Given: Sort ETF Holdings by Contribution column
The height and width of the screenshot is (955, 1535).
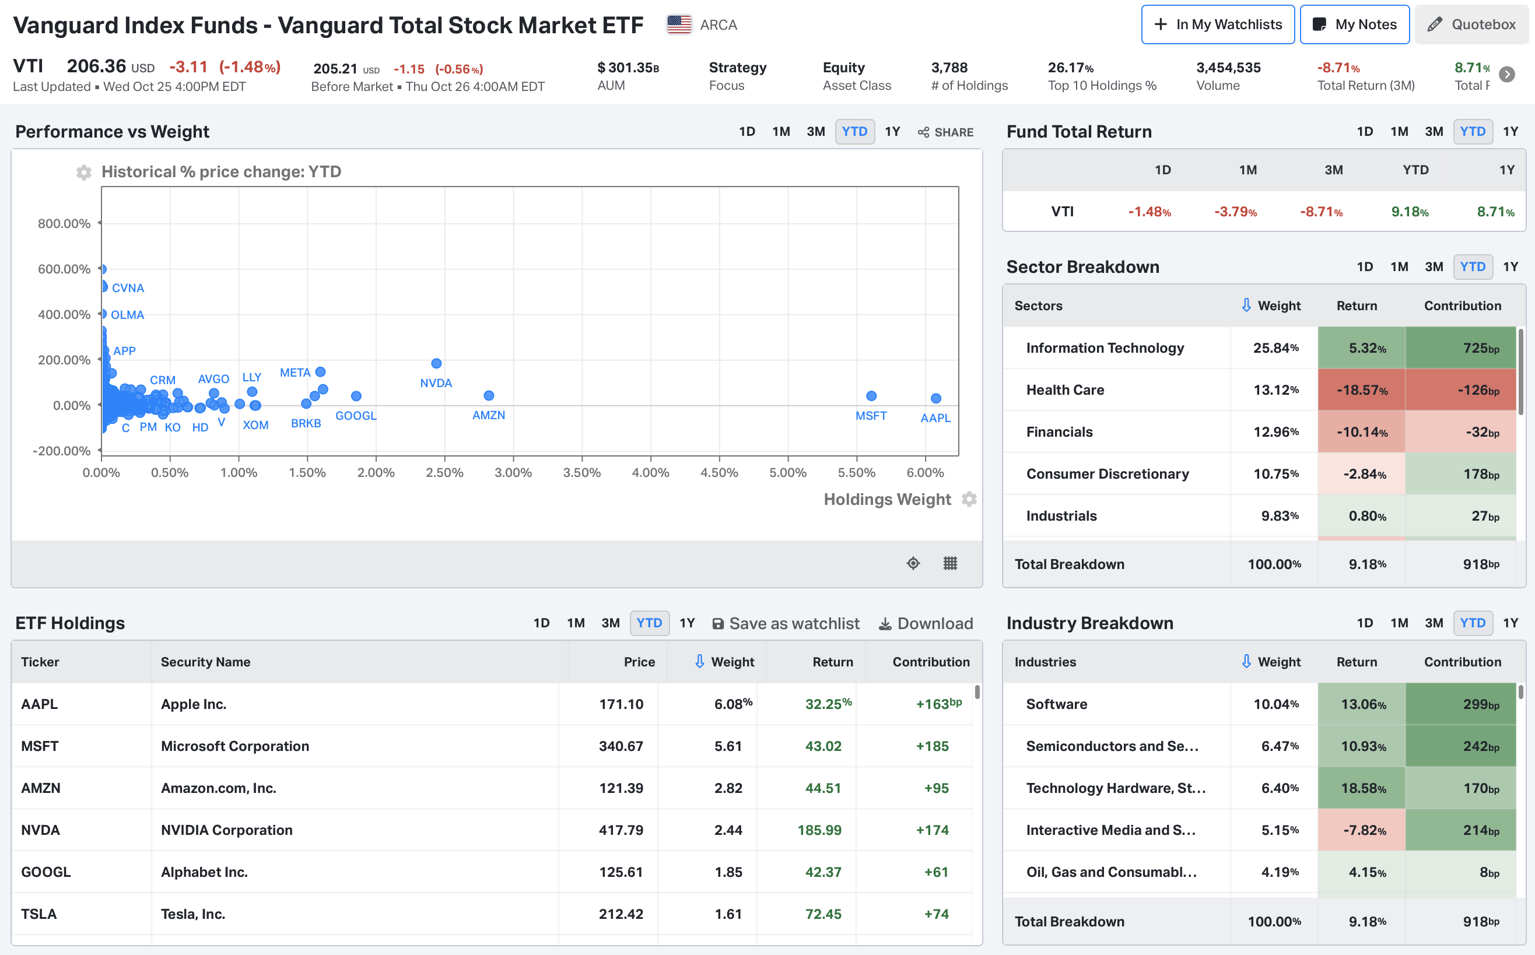Looking at the screenshot, I should (x=930, y=661).
